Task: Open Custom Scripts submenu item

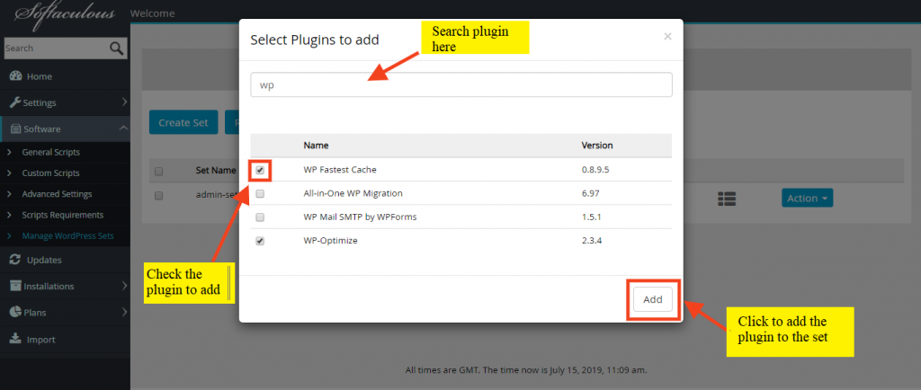Action: 51,173
